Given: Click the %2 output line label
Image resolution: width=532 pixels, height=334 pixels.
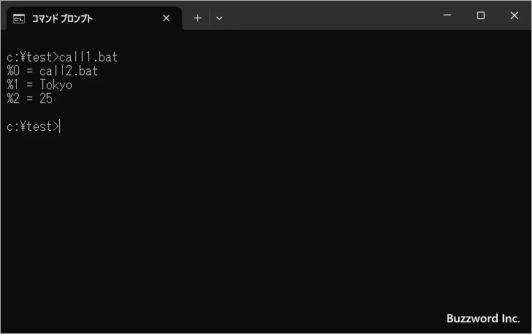Looking at the screenshot, I should pyautogui.click(x=12, y=99).
